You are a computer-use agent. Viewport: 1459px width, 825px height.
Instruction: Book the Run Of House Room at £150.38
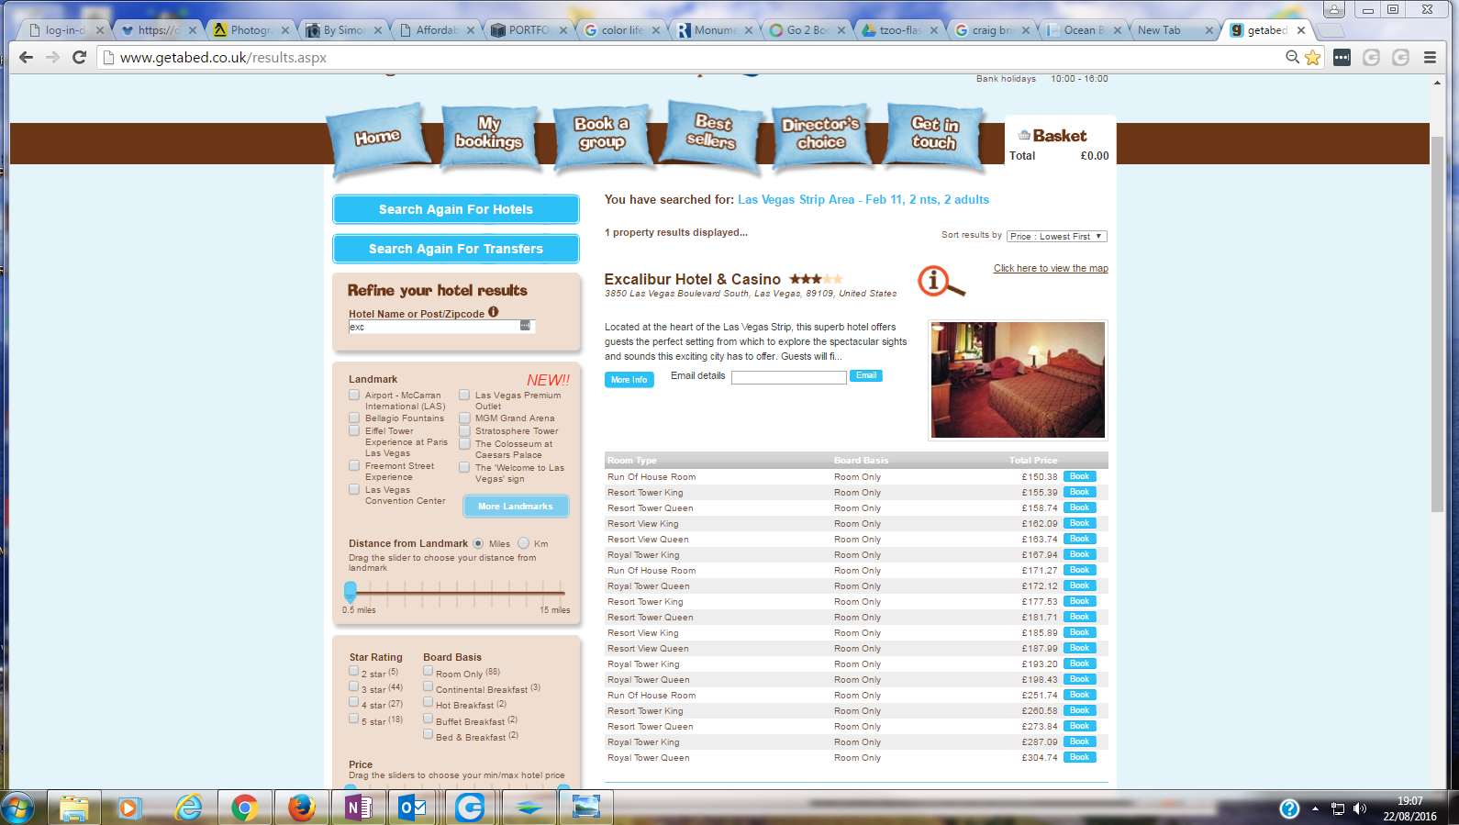click(1080, 476)
